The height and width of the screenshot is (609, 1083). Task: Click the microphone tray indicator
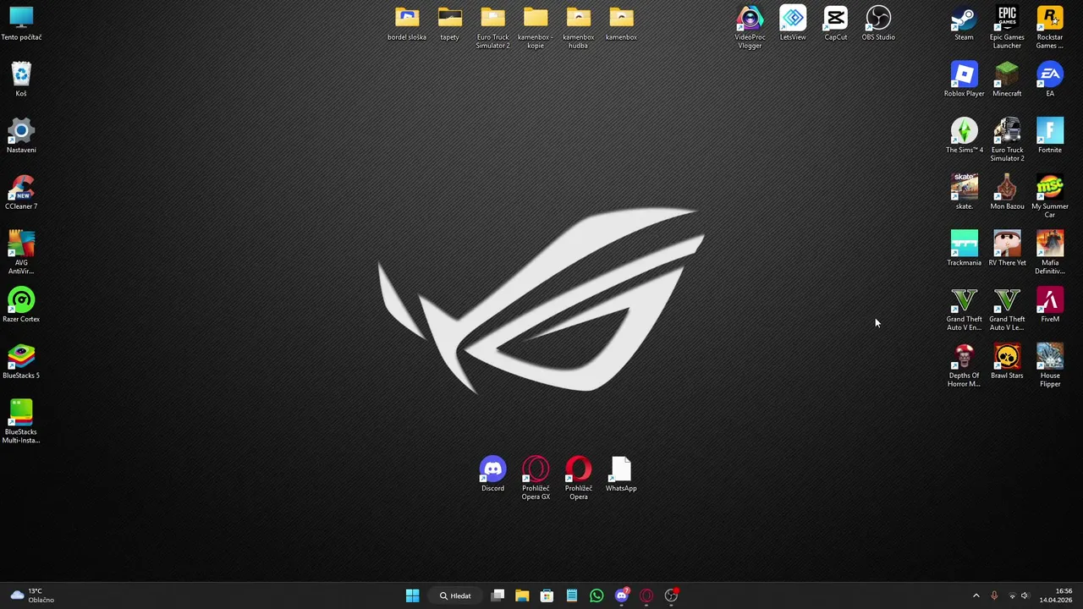[x=994, y=595]
